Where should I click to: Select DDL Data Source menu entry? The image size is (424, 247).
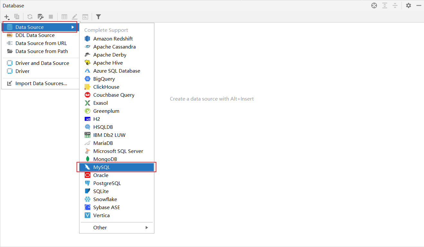click(35, 35)
